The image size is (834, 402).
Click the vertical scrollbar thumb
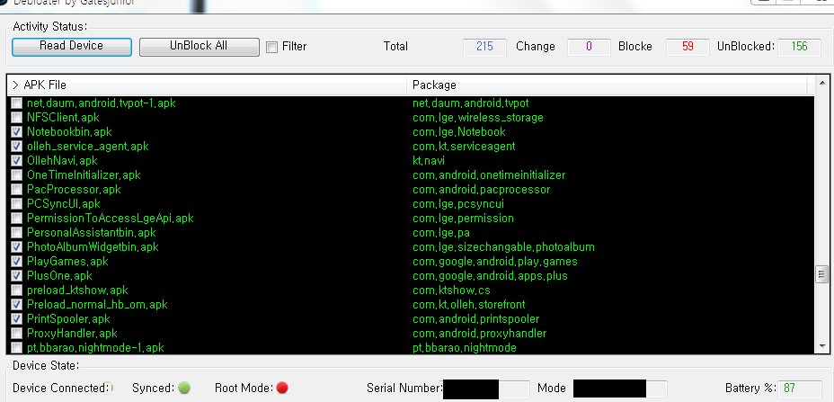point(821,274)
